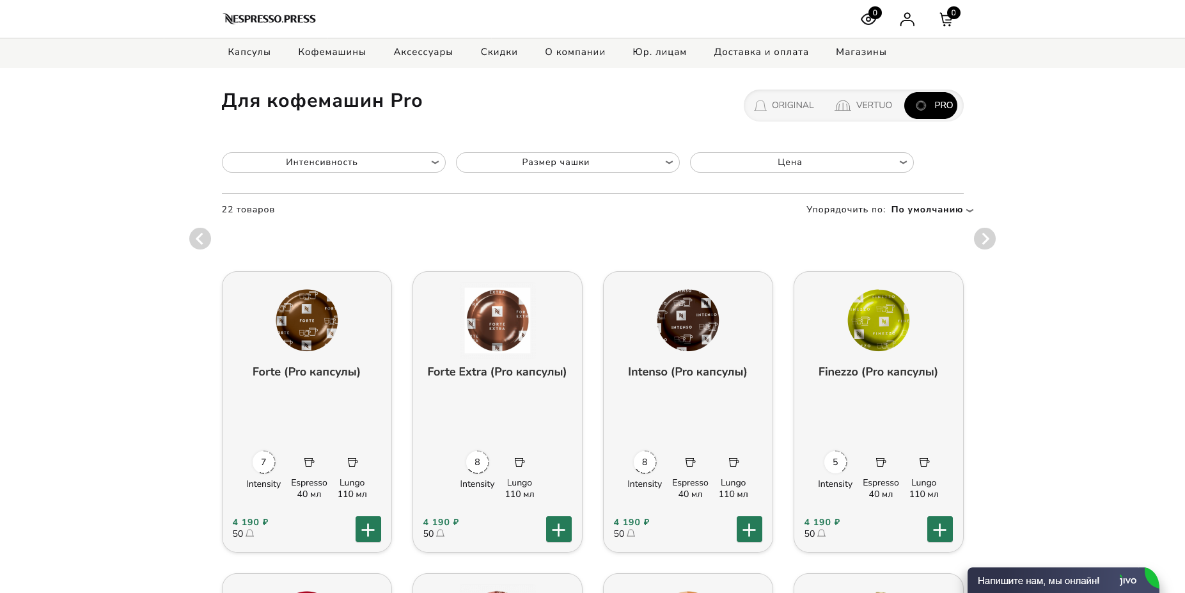Expand the Интенсивность filter dropdown
1185x593 pixels.
coord(334,162)
